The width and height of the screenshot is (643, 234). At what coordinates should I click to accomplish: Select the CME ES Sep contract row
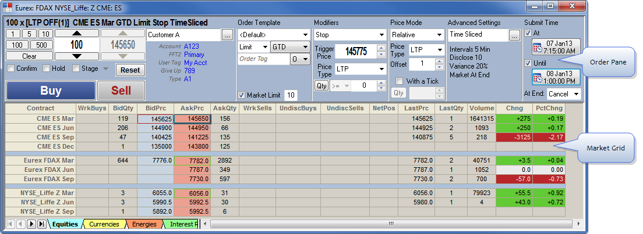coord(41,138)
